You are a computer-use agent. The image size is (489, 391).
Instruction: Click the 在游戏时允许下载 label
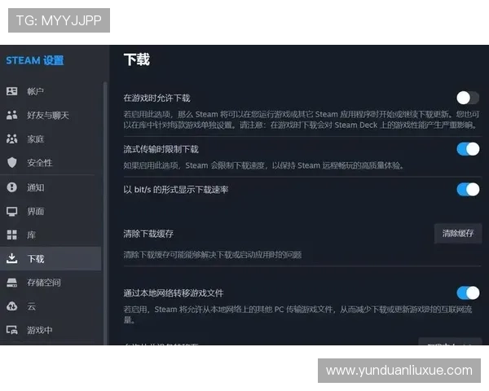[156, 98]
